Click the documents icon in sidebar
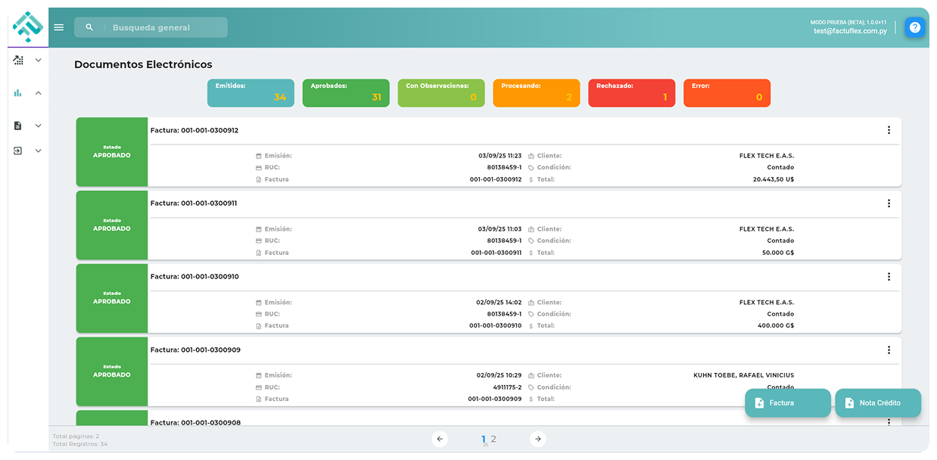 (18, 126)
